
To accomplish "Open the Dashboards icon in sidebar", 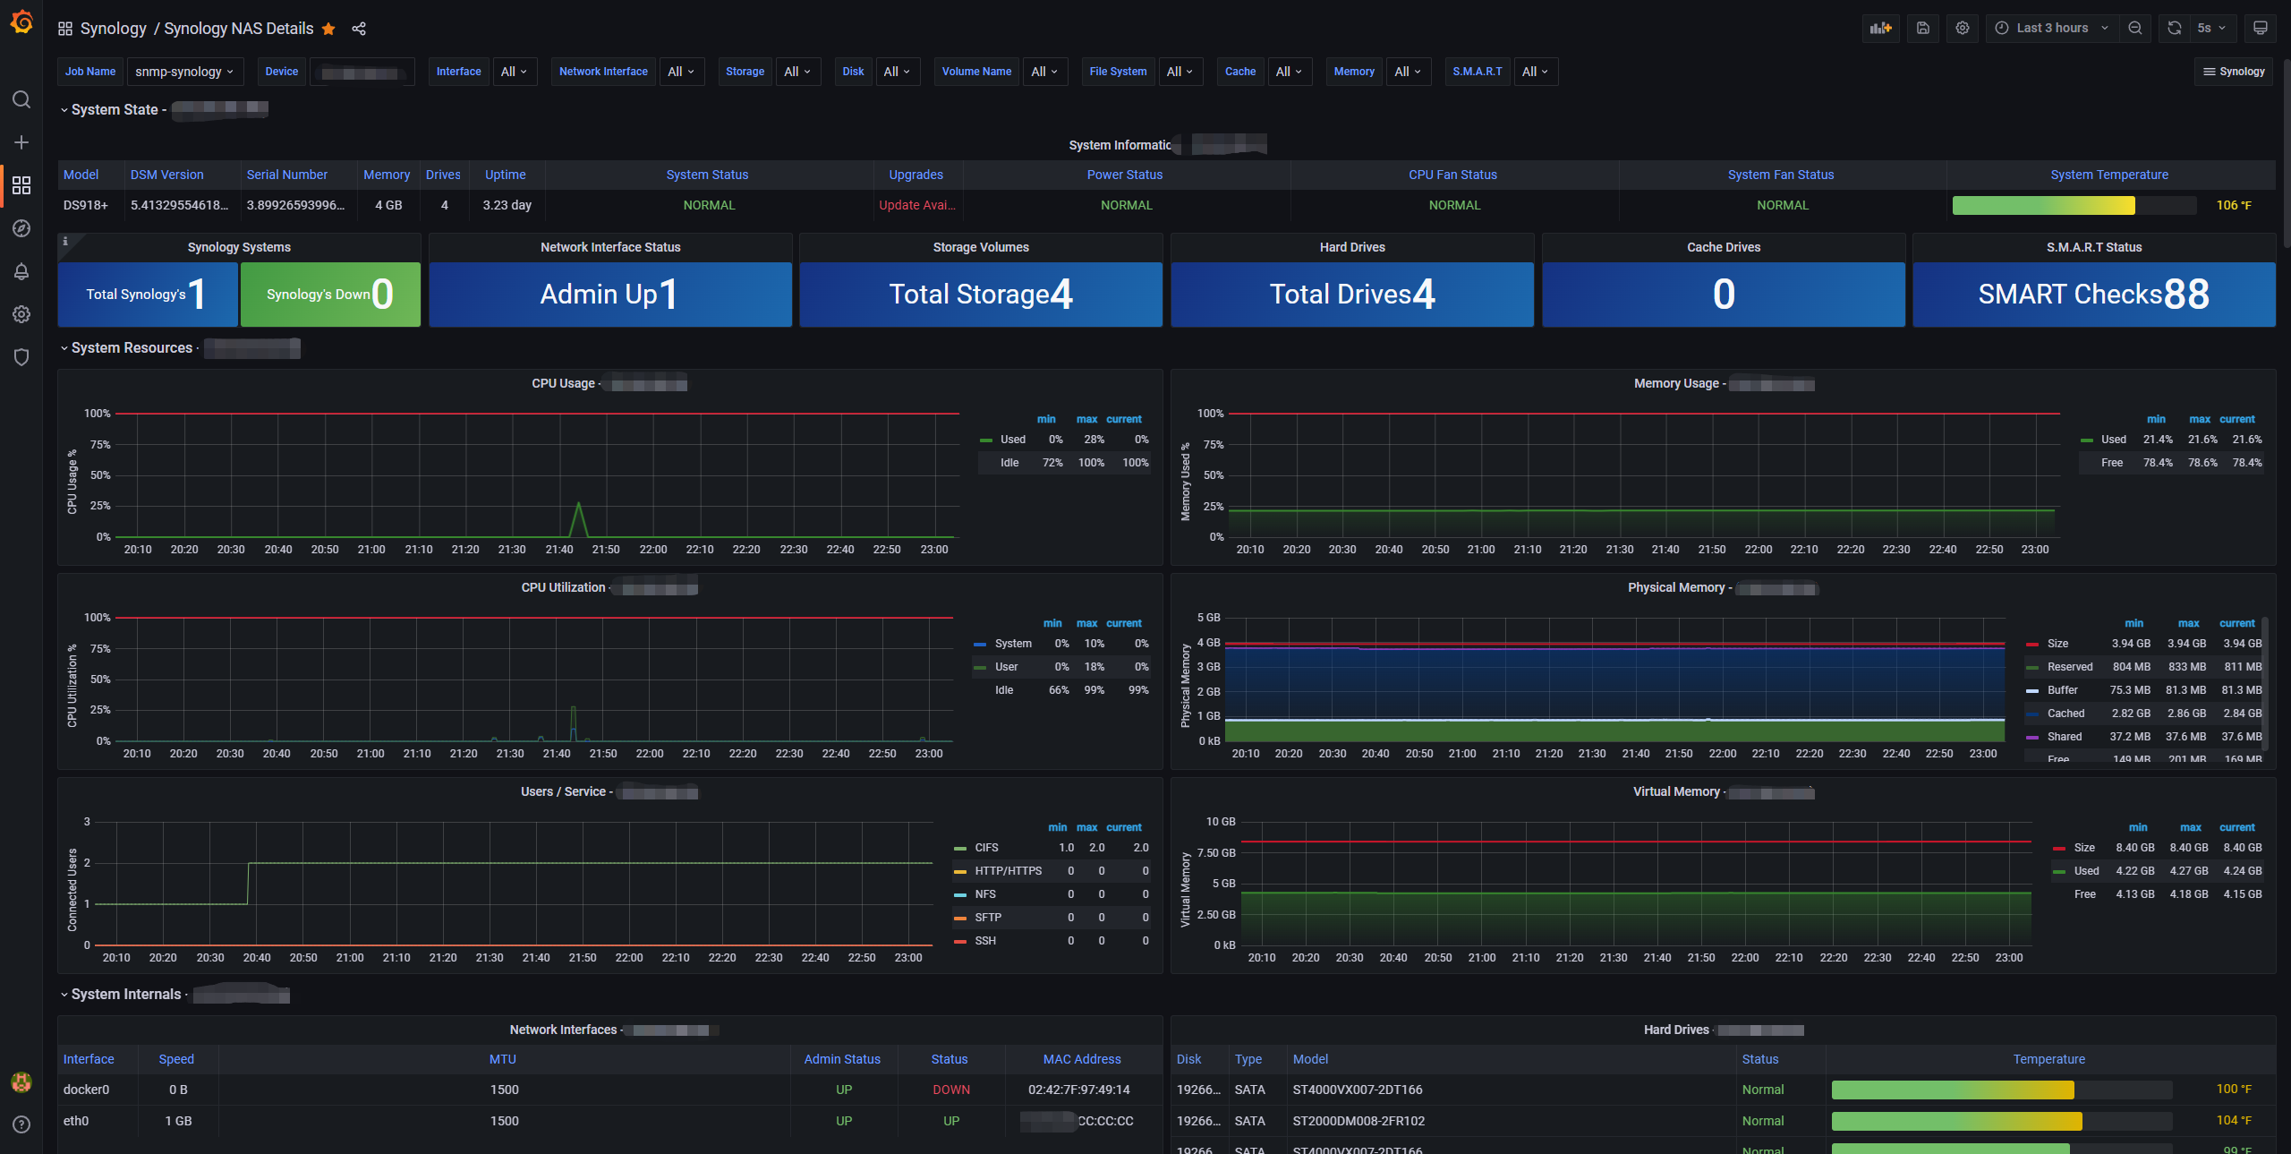I will click(x=21, y=185).
